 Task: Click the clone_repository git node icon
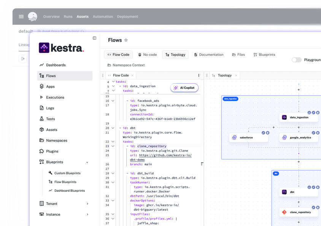pyautogui.click(x=284, y=212)
